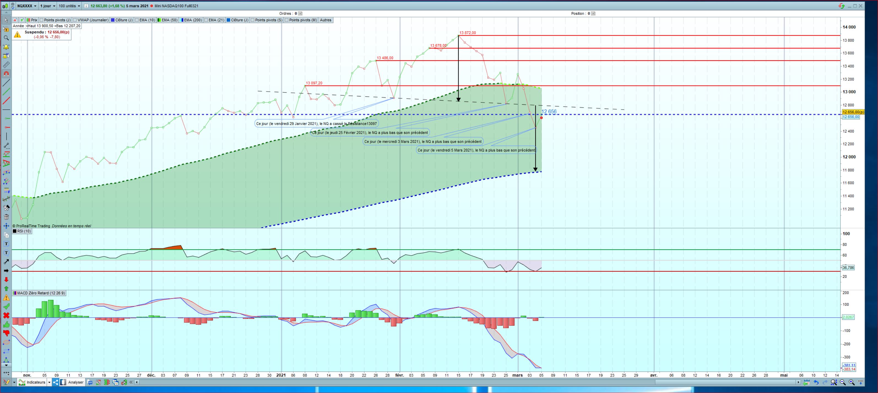Click the trash bin delete icon

[6, 217]
